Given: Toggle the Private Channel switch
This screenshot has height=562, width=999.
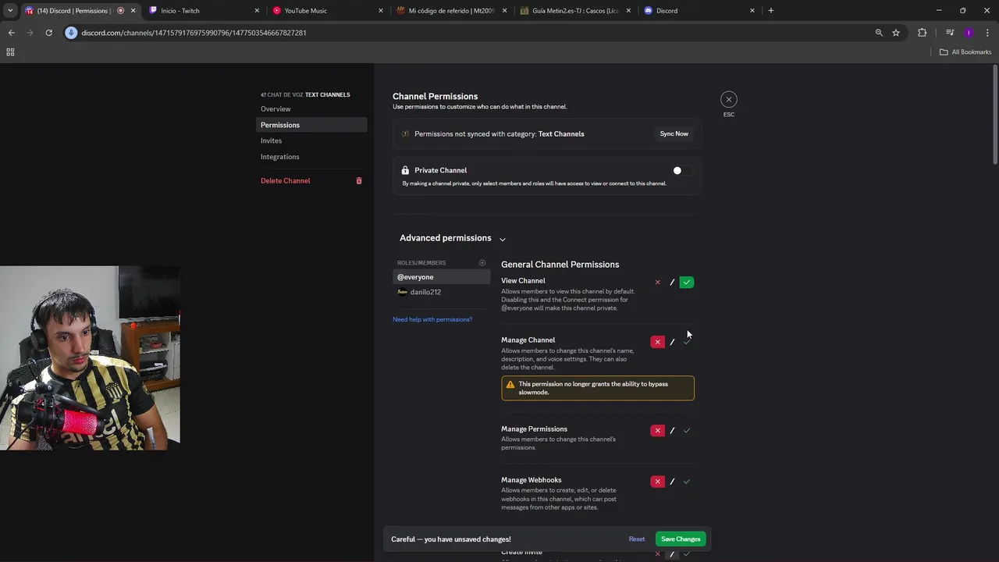Looking at the screenshot, I should coord(682,170).
